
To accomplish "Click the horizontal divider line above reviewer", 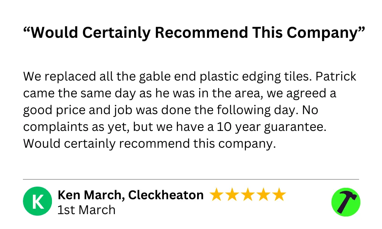I will click(x=191, y=179).
